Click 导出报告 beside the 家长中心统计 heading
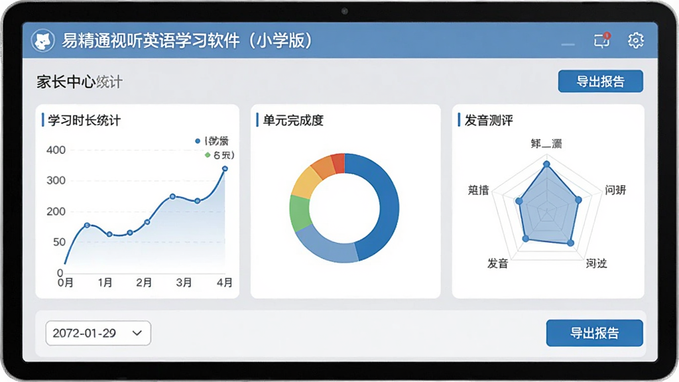The height and width of the screenshot is (382, 679). tap(600, 82)
